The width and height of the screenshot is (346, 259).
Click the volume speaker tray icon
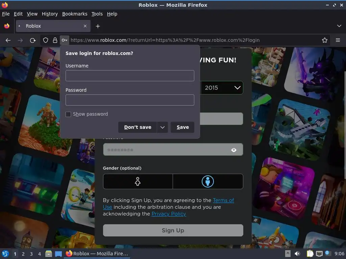point(297,254)
